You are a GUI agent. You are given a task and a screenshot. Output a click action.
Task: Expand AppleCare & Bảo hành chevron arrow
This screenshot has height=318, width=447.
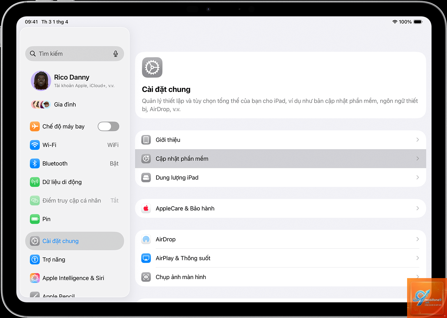click(418, 208)
